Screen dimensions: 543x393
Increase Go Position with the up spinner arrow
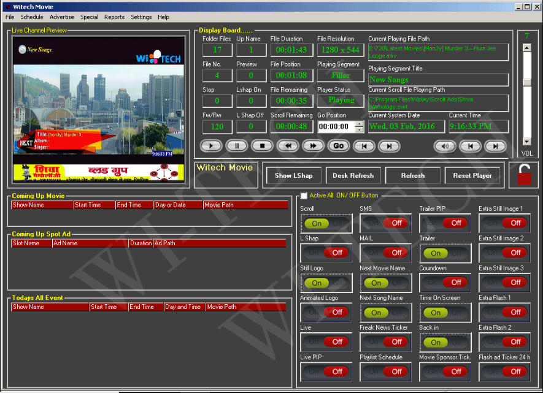click(x=360, y=124)
